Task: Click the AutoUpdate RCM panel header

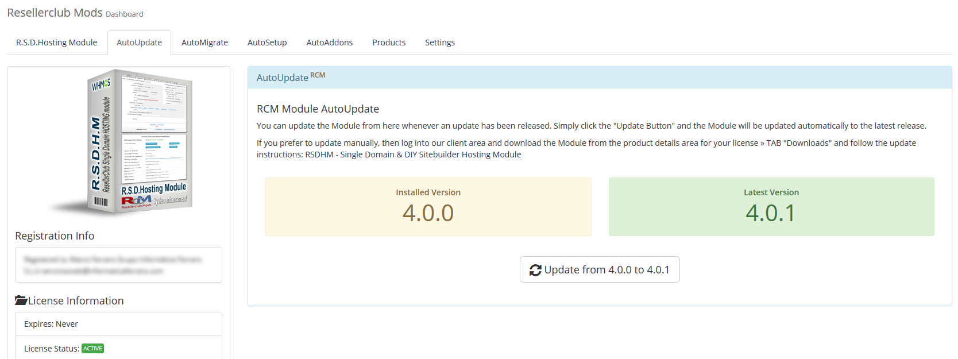Action: tap(600, 78)
